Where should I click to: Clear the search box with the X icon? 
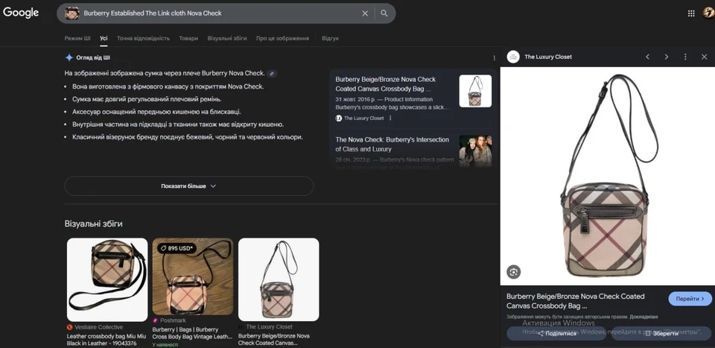tap(365, 13)
